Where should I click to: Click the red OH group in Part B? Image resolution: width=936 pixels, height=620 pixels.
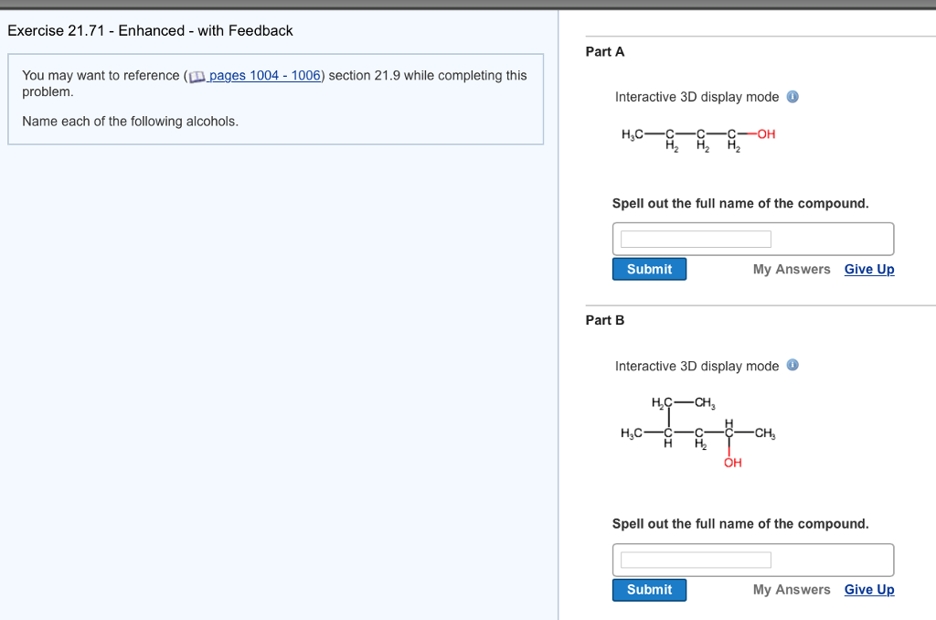point(733,463)
